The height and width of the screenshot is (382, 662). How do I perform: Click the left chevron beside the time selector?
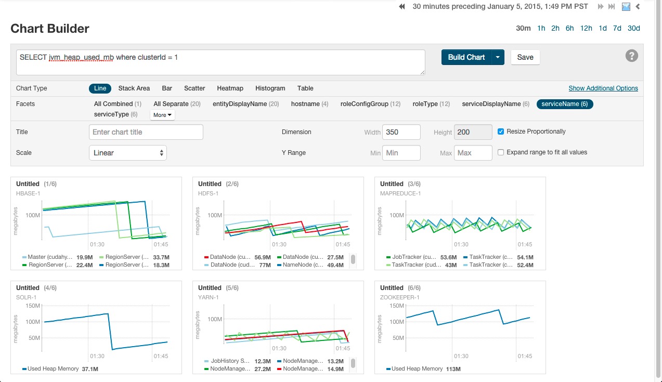[x=638, y=7]
